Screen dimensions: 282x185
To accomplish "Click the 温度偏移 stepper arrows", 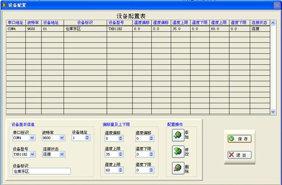I will 120,138.
